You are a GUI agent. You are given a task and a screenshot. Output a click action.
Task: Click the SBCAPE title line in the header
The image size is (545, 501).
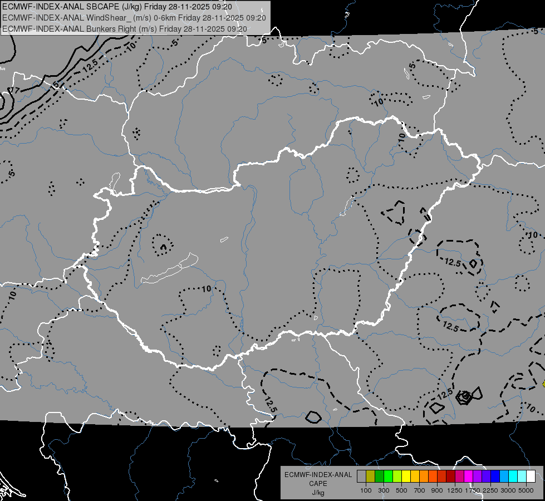pyautogui.click(x=117, y=7)
